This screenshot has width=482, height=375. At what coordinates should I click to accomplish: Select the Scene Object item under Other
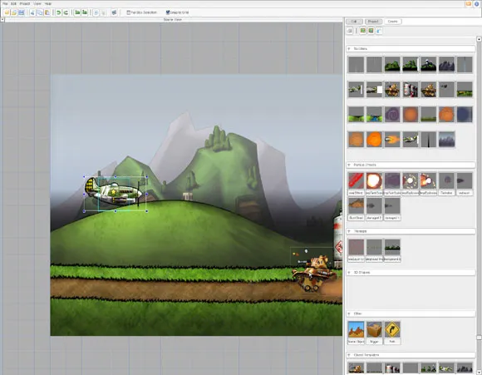[x=356, y=333]
